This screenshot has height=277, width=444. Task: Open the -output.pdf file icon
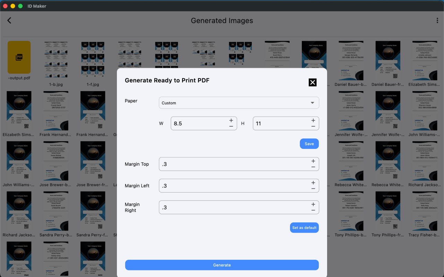[x=19, y=57]
